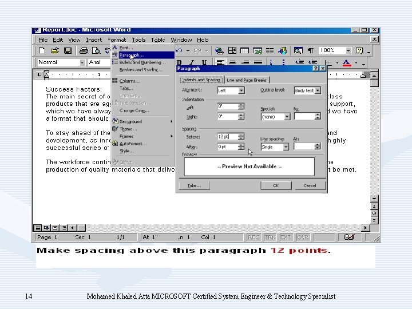Screen dimensions: 412x309
Task: Click OK in Paragraph dialog
Action: [x=276, y=185]
